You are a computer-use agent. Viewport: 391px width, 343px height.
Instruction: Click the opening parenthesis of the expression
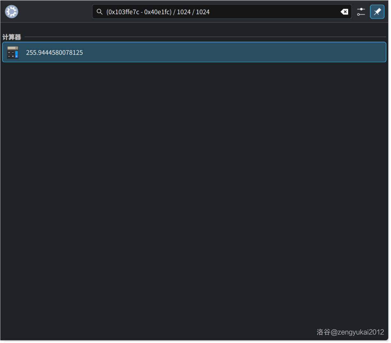tap(107, 12)
